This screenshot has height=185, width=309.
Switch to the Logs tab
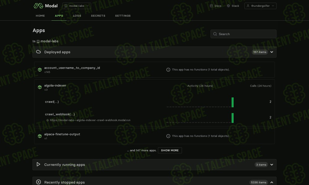coord(77,16)
